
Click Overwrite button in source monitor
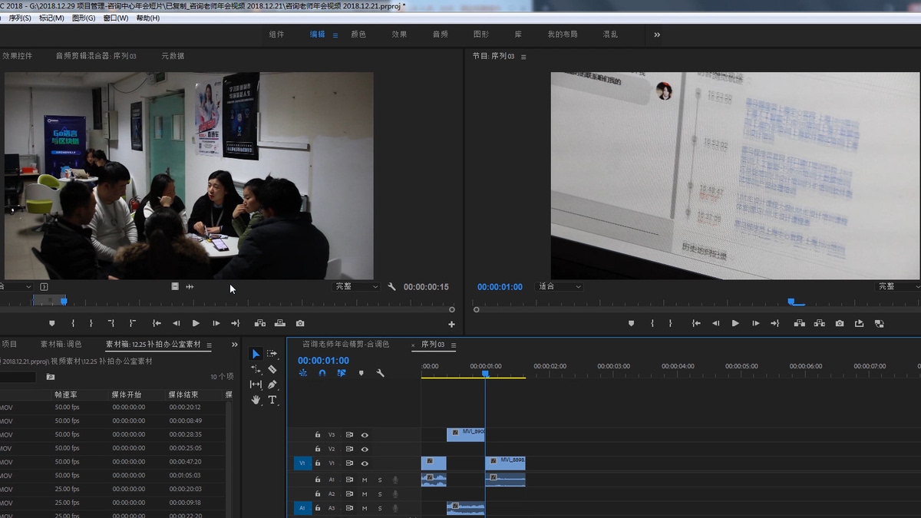(279, 323)
